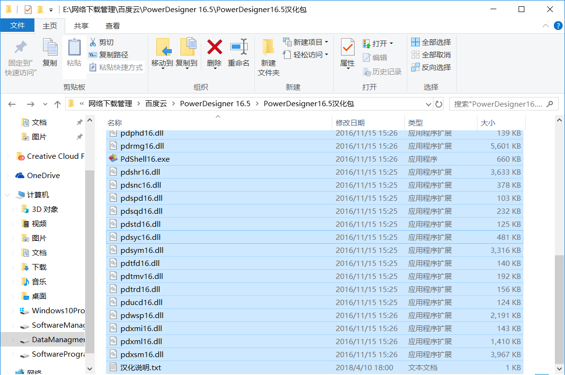Click Edit in the Open group
Image resolution: width=565 pixels, height=375 pixels.
375,57
